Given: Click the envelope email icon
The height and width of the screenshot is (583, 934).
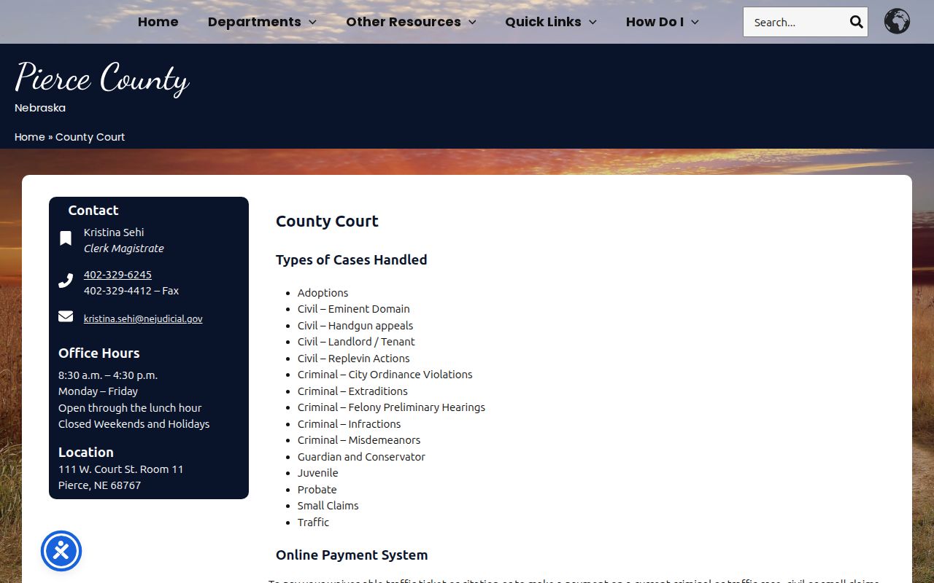Looking at the screenshot, I should pos(66,316).
